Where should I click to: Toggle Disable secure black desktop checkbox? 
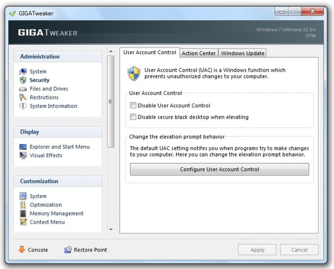tap(133, 117)
